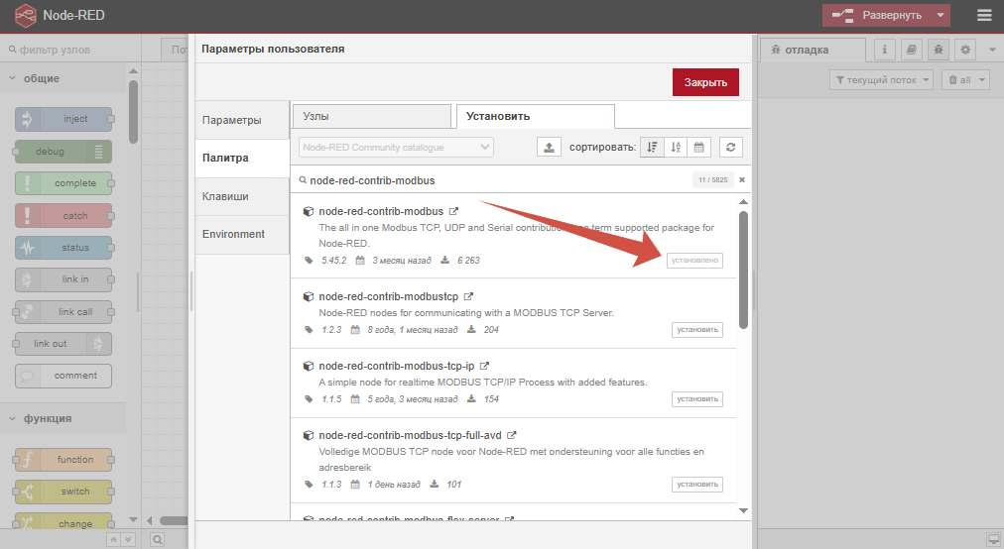Refresh the module catalogue list
The height and width of the screenshot is (549, 1004).
730,147
